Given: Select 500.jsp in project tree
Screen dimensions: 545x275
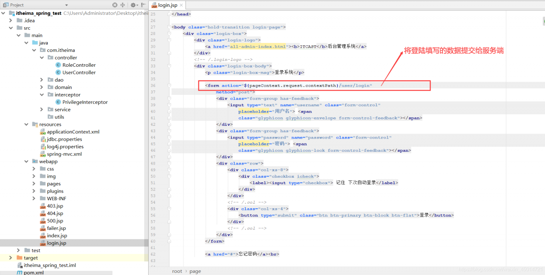Looking at the screenshot, I should pos(52,221).
